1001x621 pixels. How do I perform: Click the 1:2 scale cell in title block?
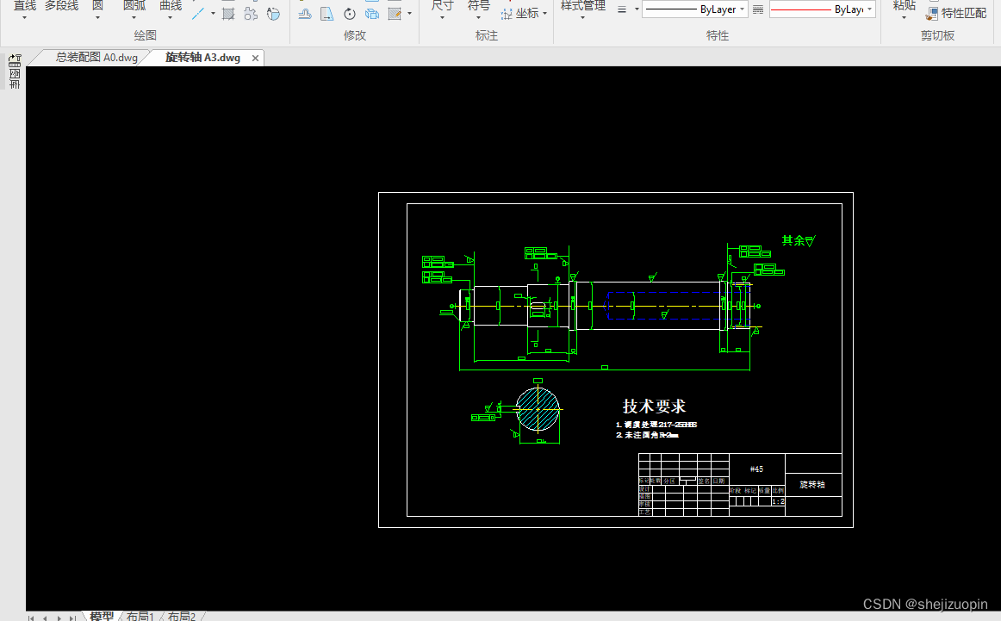(778, 501)
